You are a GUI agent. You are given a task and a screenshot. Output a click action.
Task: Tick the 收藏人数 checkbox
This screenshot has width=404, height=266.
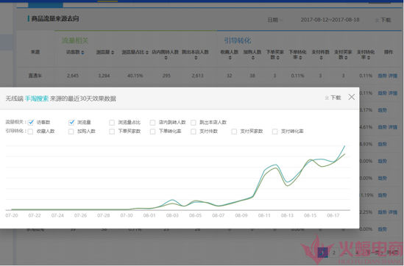tap(30, 132)
